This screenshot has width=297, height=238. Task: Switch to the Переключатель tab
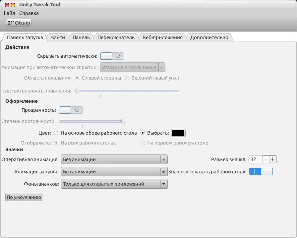coord(116,37)
